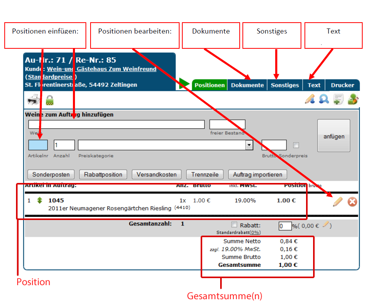This screenshot has width=365, height=307.
Task: Click the pencil-and-paintbrush icon in top-right toolbar
Action: pyautogui.click(x=310, y=99)
